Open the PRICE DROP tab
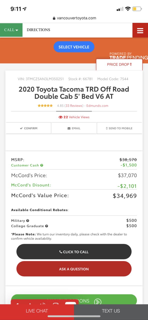This screenshot has width=148, height=320. pyautogui.click(x=119, y=65)
